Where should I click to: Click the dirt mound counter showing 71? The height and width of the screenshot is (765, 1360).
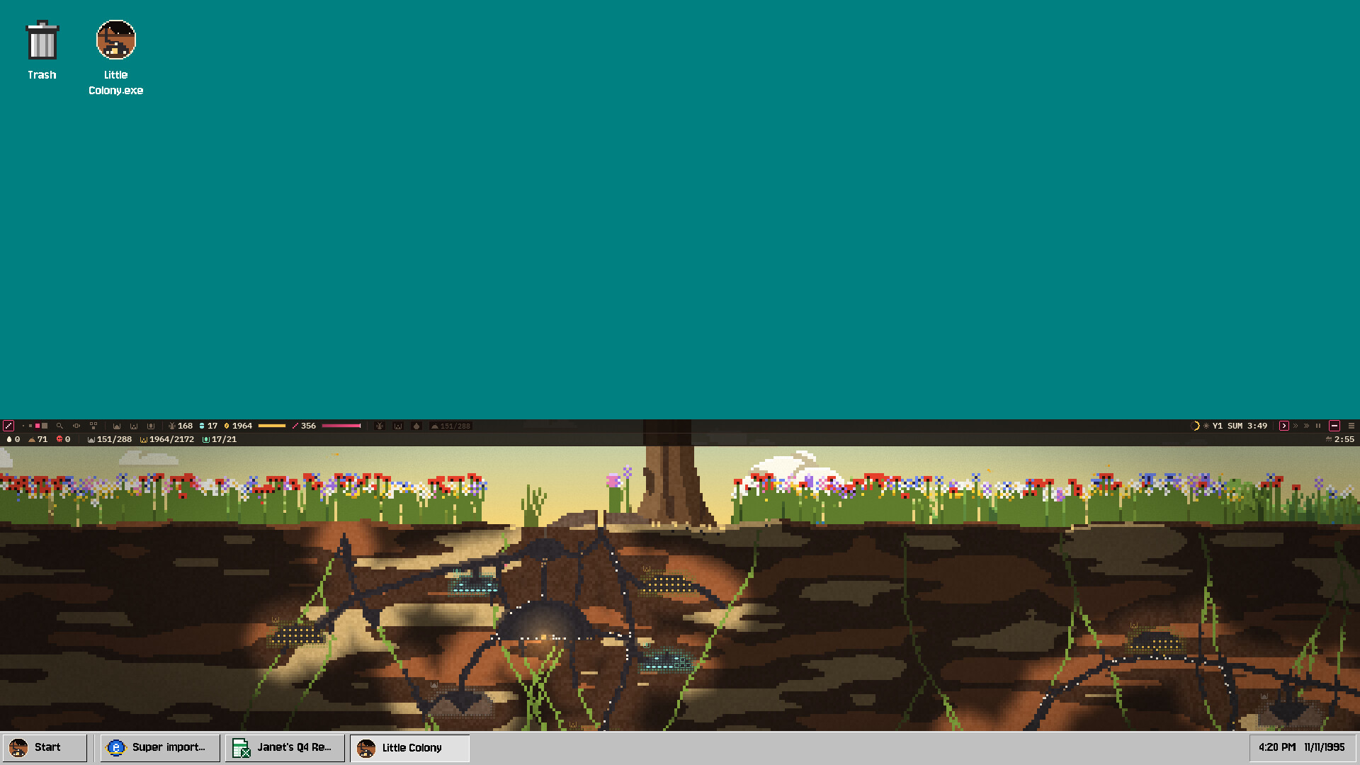38,439
